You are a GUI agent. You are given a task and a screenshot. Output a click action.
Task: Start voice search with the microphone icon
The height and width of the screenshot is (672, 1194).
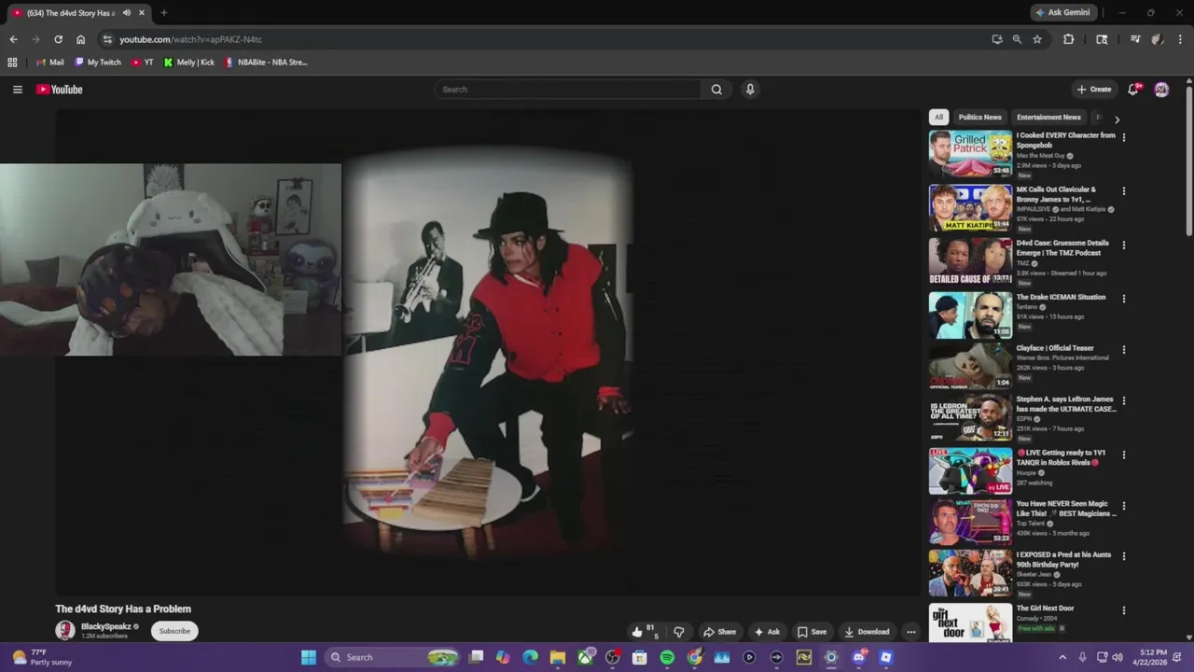point(750,90)
